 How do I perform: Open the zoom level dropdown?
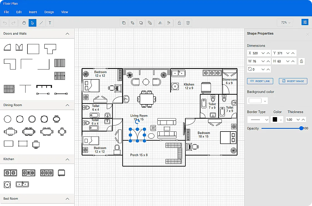coord(285,22)
